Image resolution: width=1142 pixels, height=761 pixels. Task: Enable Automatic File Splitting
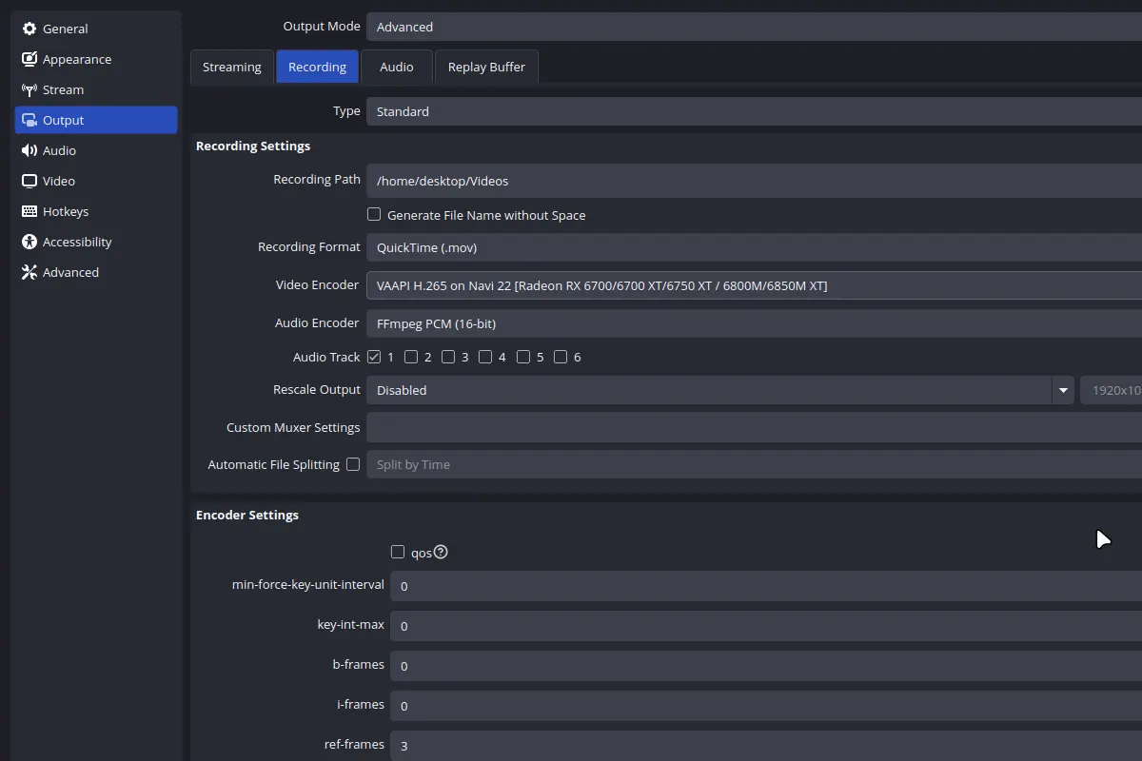point(353,464)
